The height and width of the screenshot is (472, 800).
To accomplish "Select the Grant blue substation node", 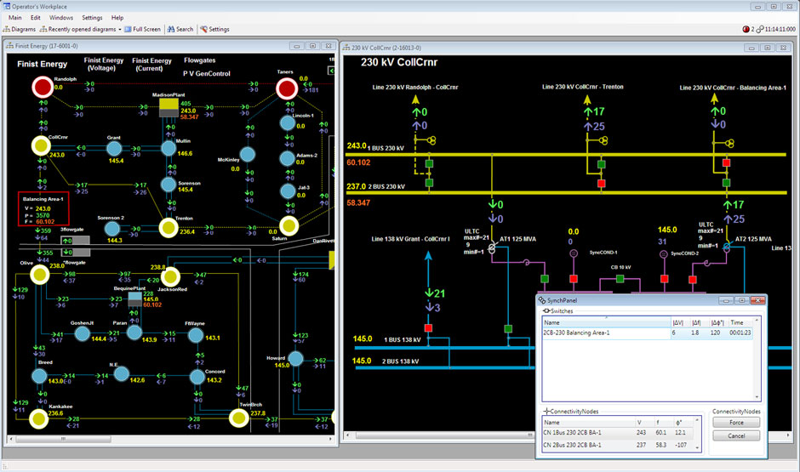I will pyautogui.click(x=114, y=148).
